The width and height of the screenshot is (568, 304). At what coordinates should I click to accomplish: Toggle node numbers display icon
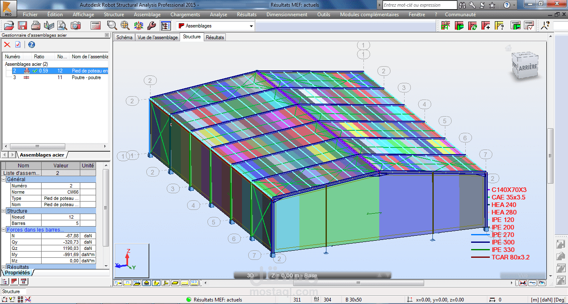118,283
